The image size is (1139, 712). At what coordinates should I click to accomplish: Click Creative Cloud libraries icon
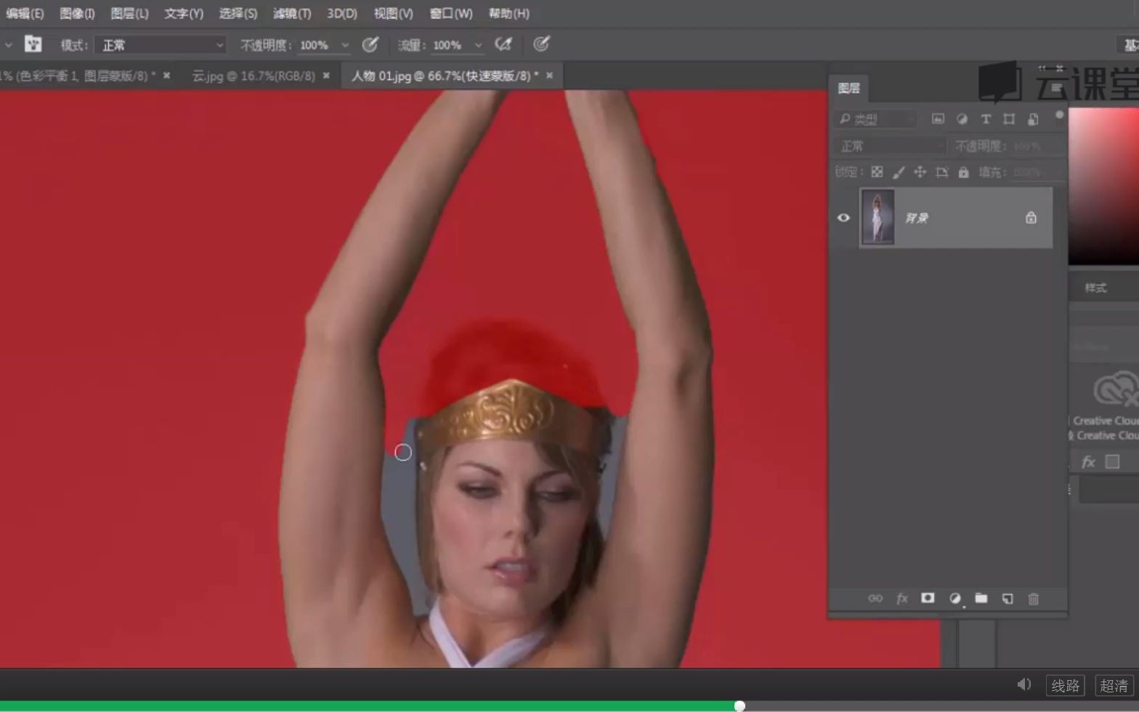point(1116,388)
